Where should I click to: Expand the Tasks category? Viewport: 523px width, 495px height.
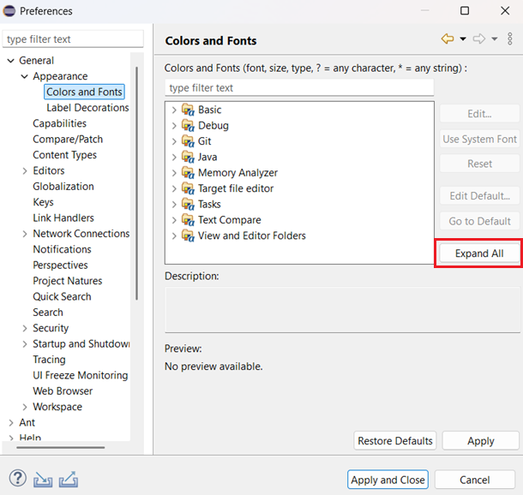point(174,204)
